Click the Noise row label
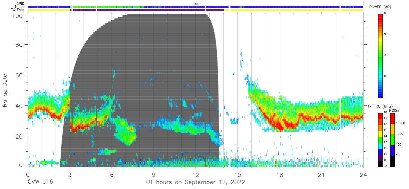 tap(20, 7)
